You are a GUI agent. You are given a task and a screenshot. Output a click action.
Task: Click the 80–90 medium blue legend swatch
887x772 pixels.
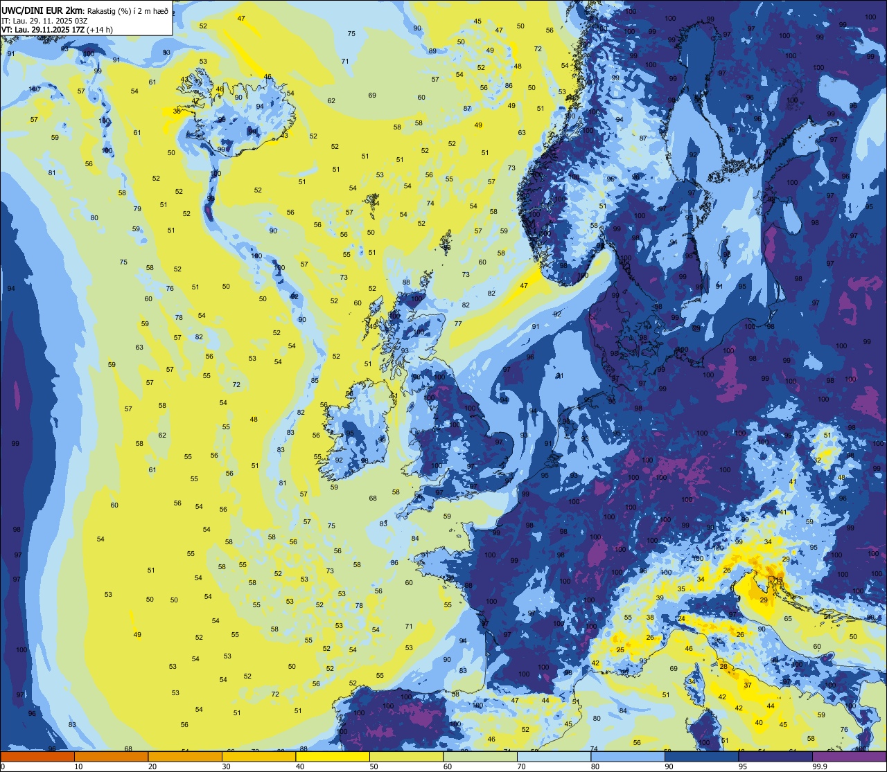click(x=628, y=756)
